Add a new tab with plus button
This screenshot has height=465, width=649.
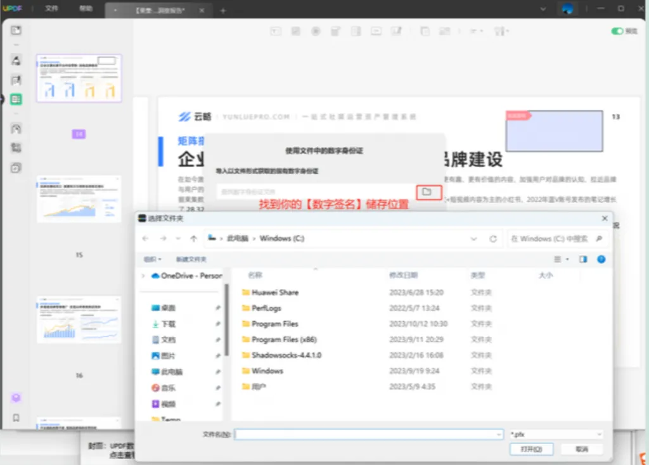click(x=222, y=10)
